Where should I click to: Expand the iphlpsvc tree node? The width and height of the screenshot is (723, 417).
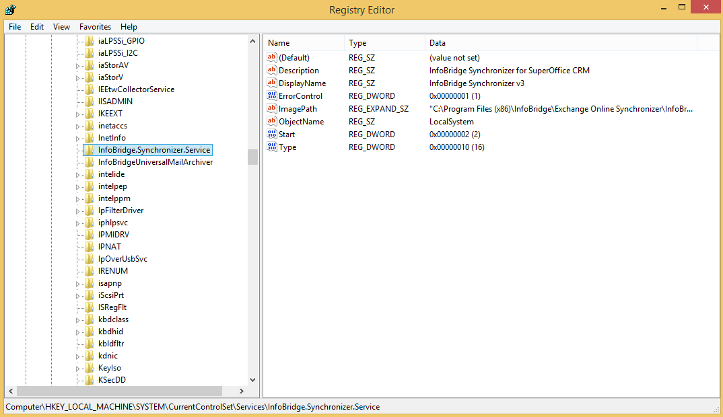(x=77, y=223)
